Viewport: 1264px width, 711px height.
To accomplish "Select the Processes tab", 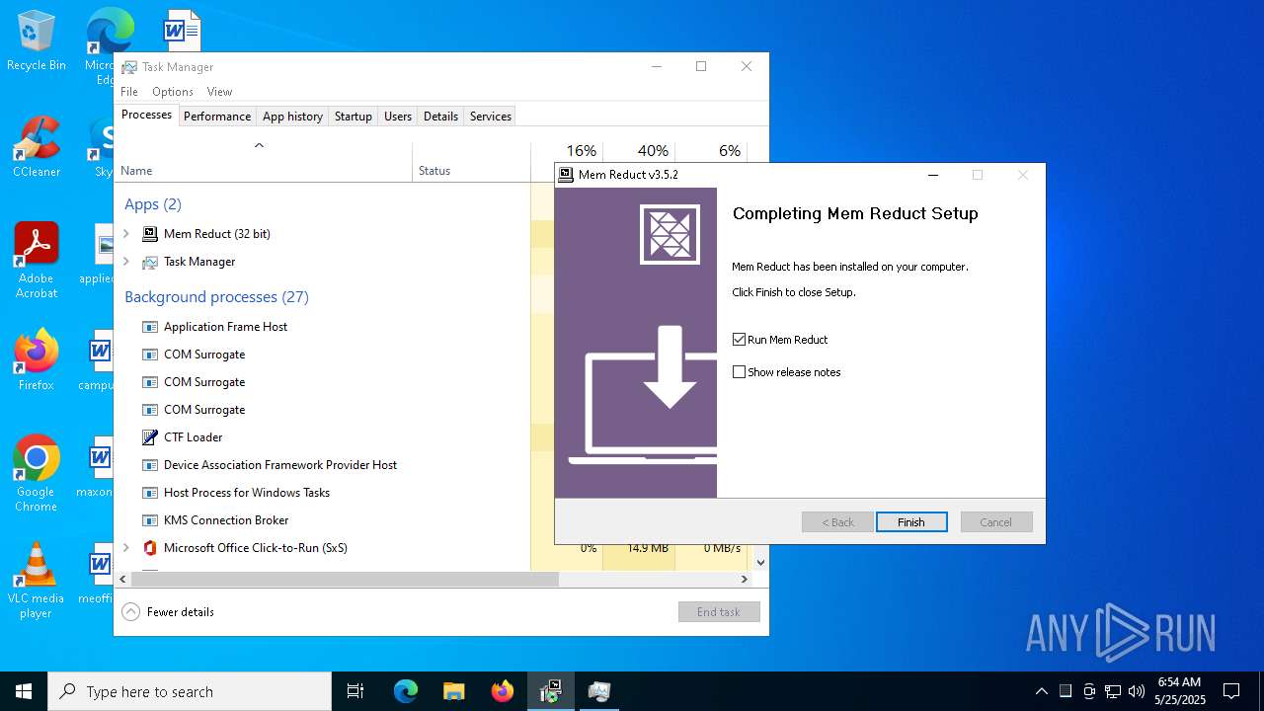I will tap(146, 115).
